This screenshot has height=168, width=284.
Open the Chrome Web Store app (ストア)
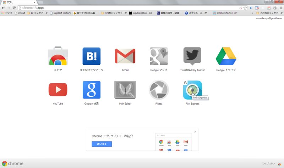coord(58,56)
